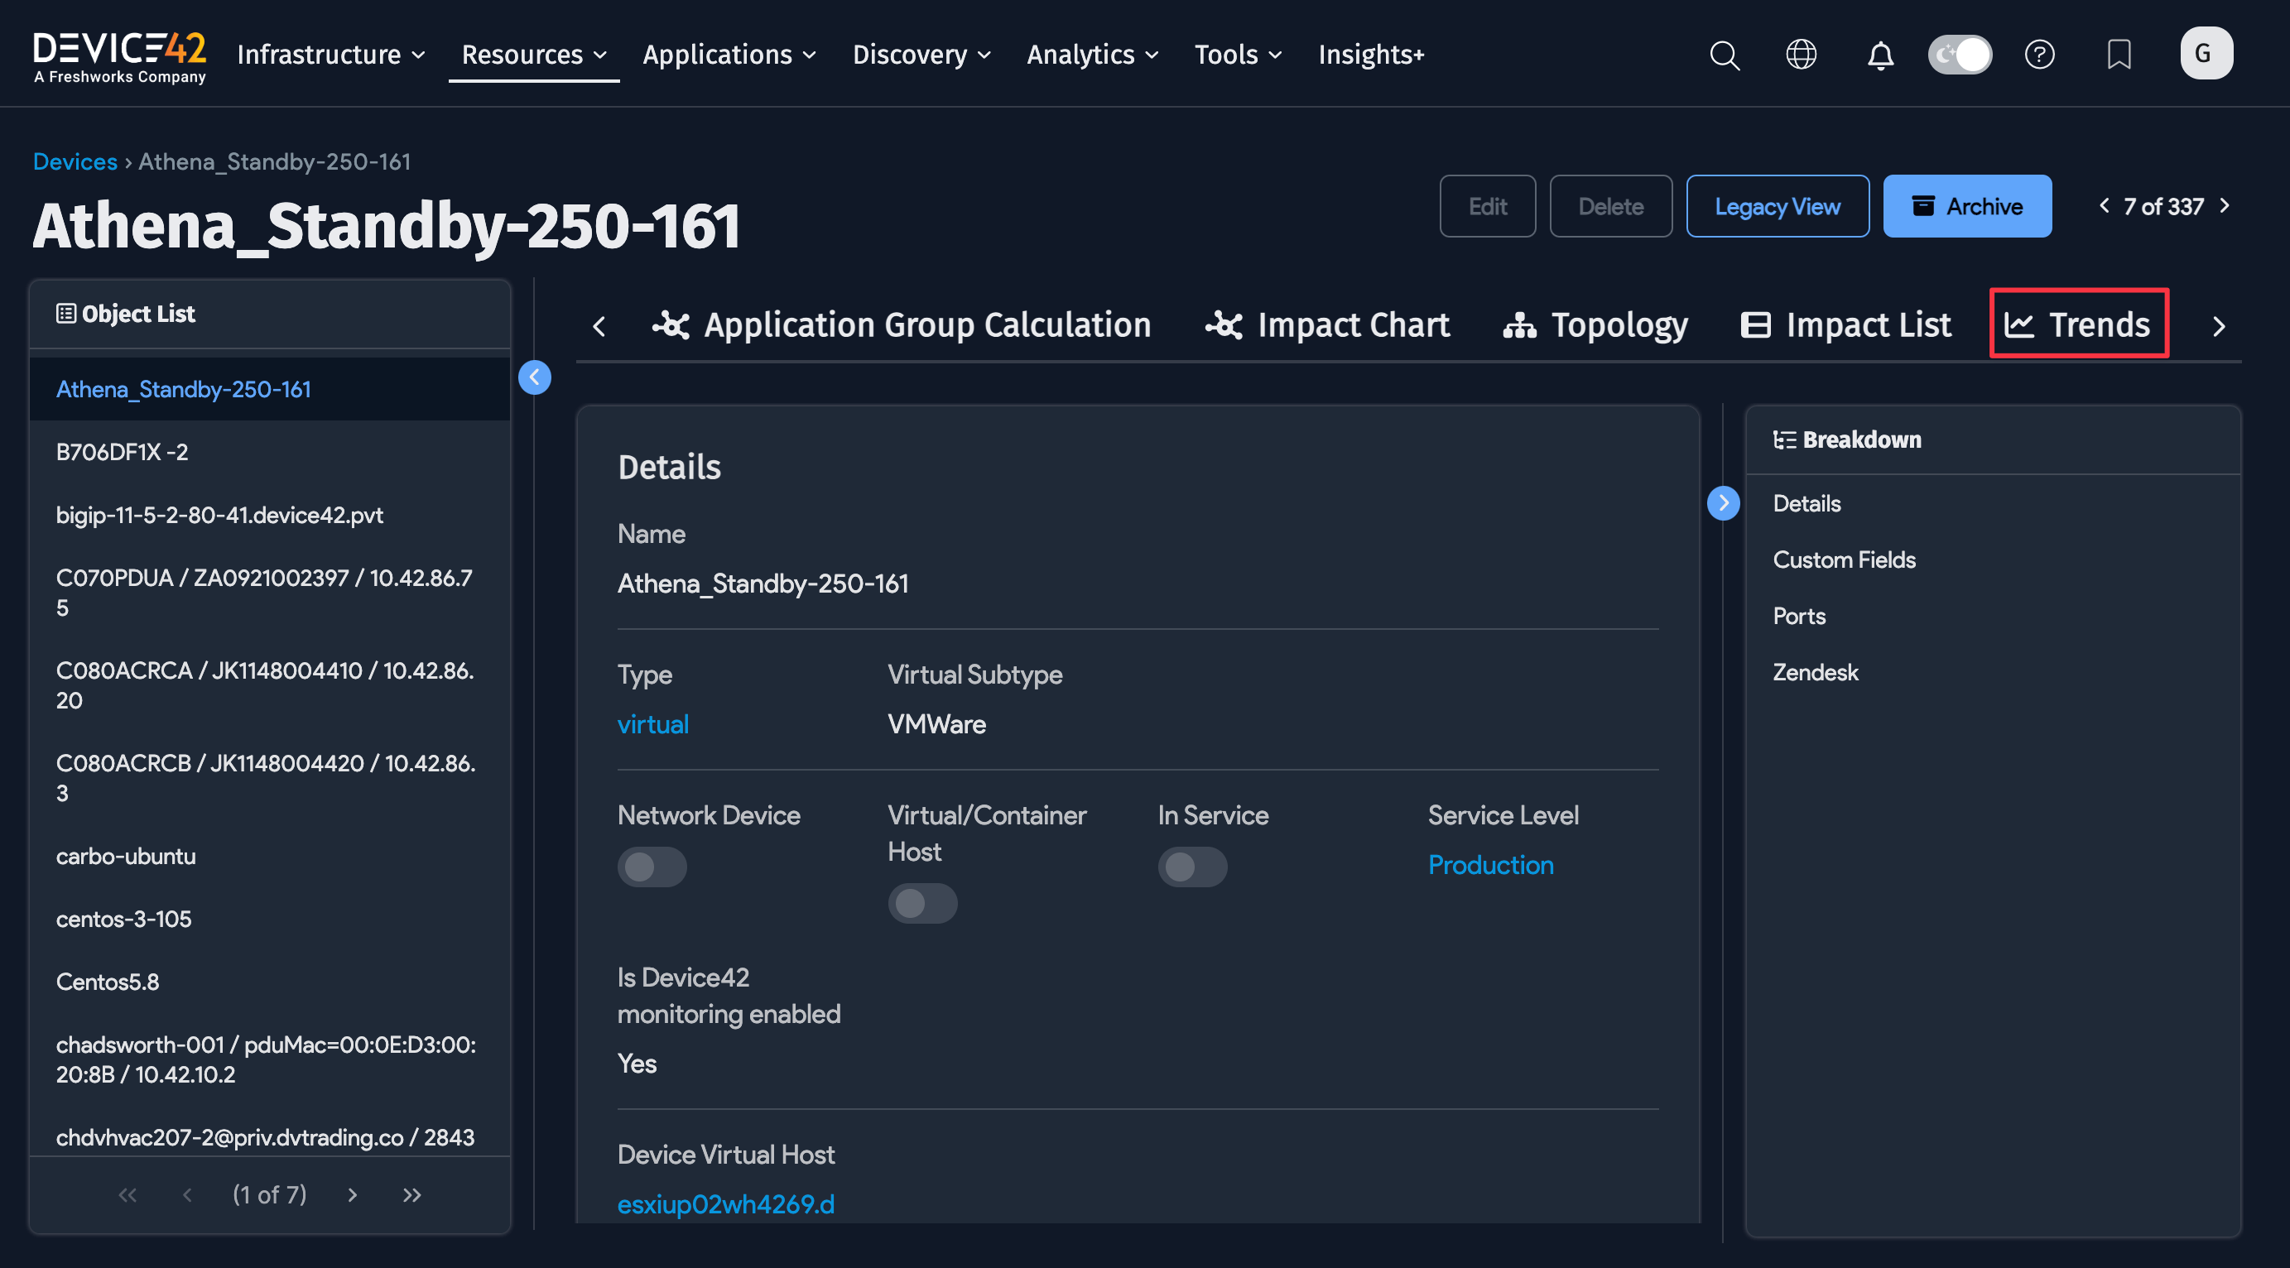Toggle the In Service switch
The height and width of the screenshot is (1268, 2290).
pyautogui.click(x=1191, y=867)
